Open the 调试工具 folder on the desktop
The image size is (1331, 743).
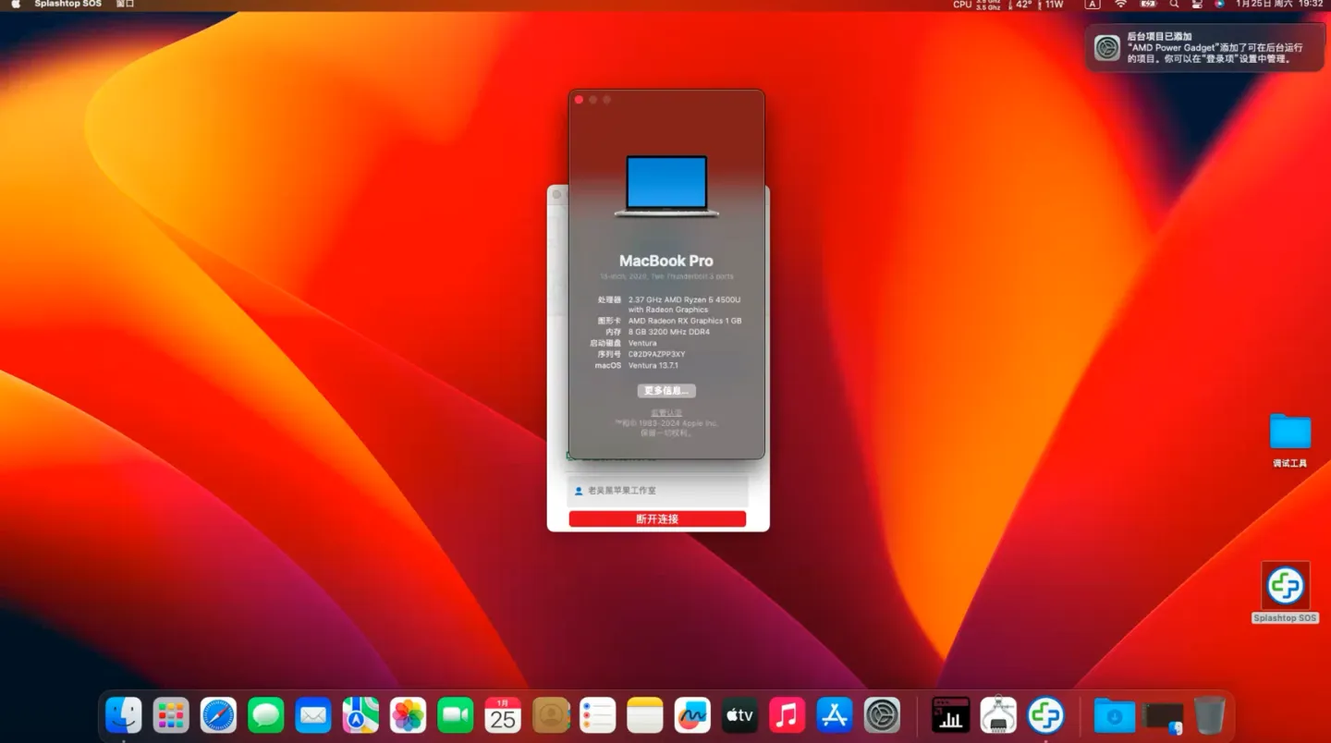pyautogui.click(x=1288, y=432)
